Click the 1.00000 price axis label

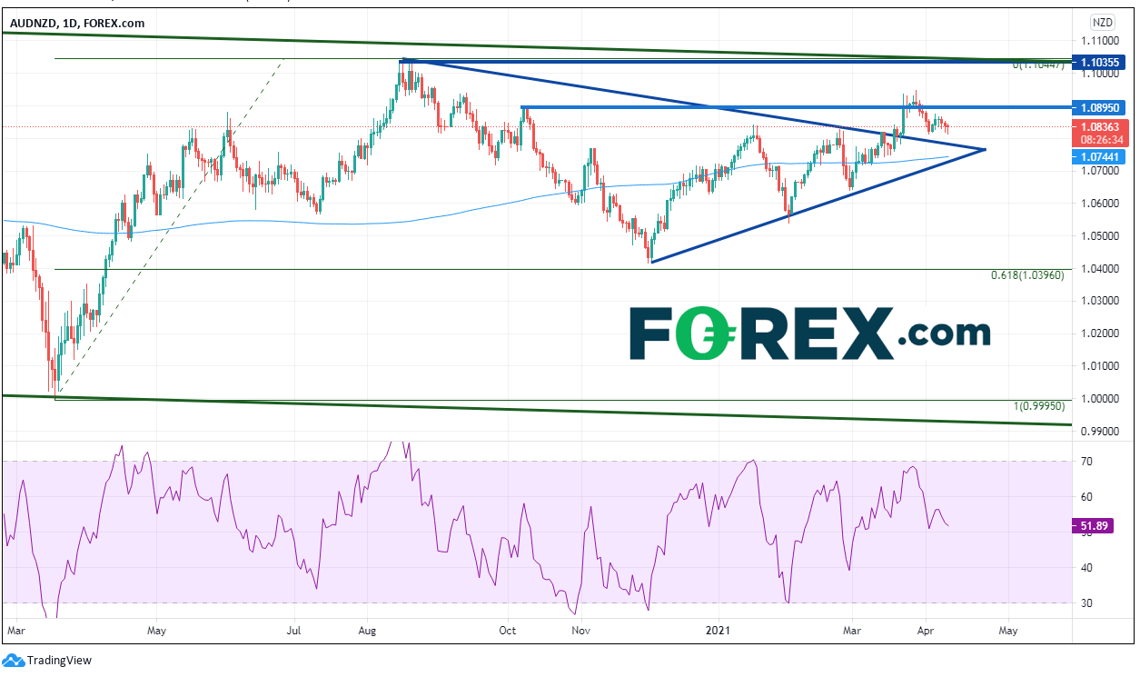[1099, 399]
